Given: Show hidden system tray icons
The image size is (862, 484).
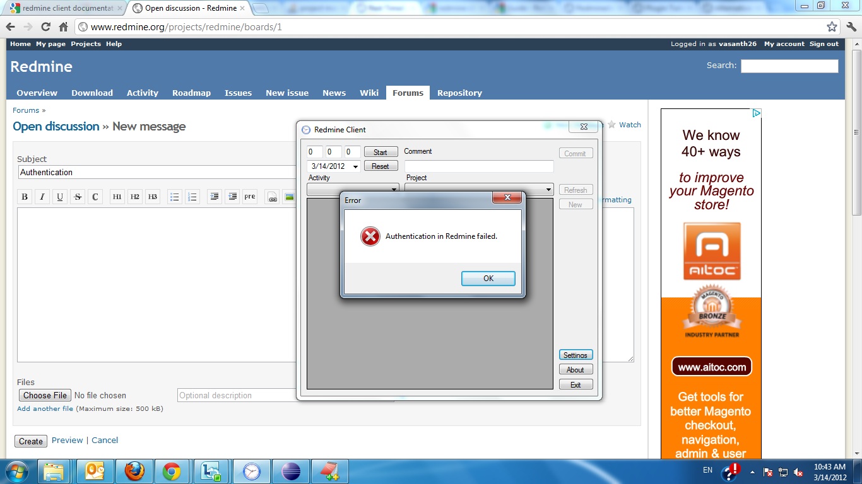Looking at the screenshot, I should tap(752, 472).
